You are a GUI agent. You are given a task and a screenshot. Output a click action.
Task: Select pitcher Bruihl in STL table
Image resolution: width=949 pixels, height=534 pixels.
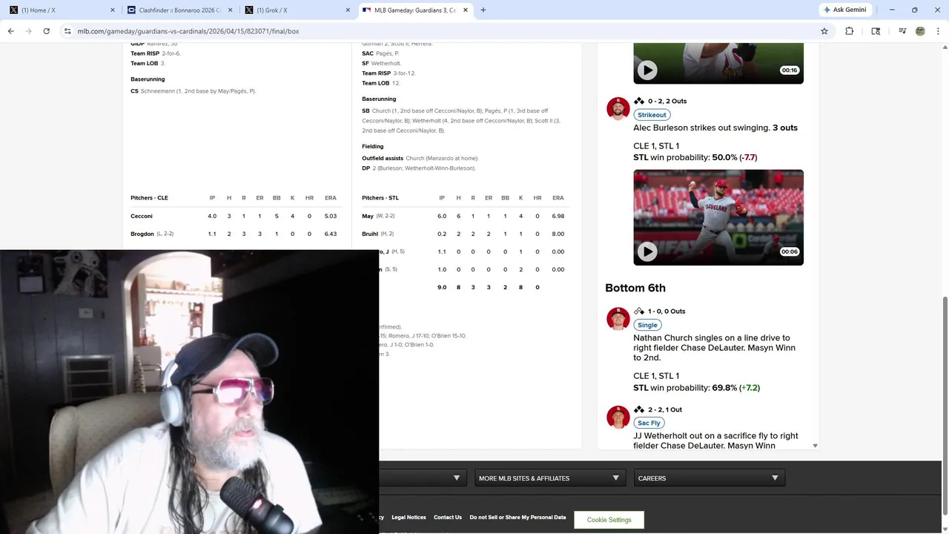[x=370, y=234]
